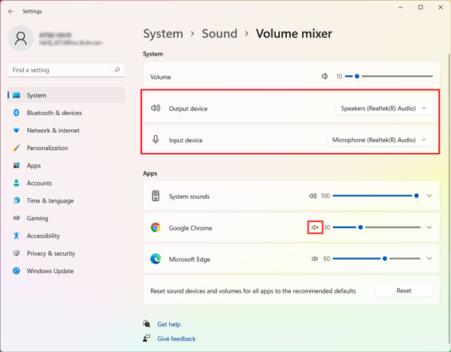The image size is (451, 352).
Task: Open the Output device Speakers dropdown
Action: click(x=383, y=108)
